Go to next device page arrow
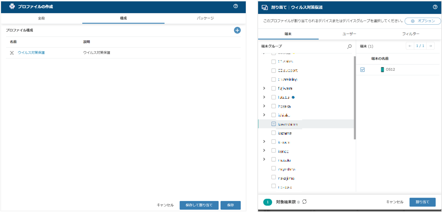Image resolution: width=442 pixels, height=212 pixels. click(431, 46)
